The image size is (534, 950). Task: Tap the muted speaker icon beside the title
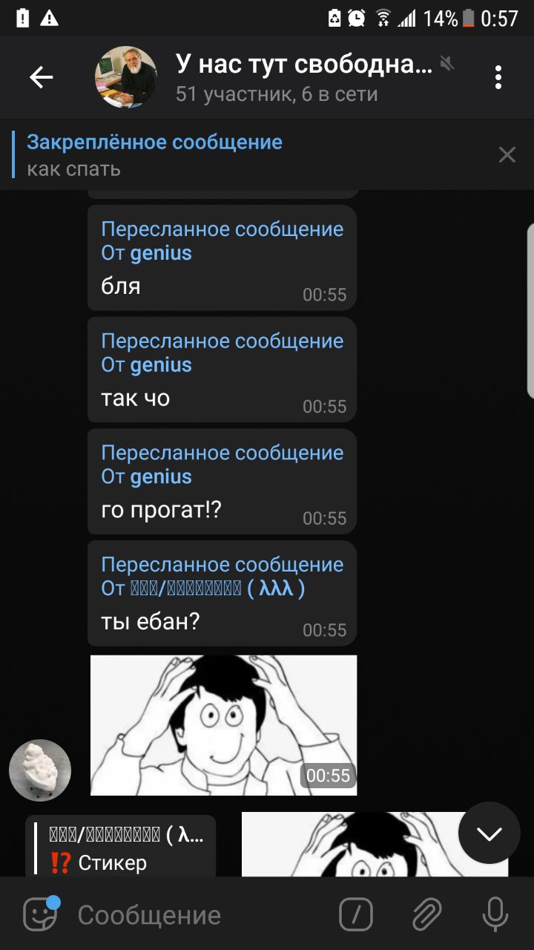(x=446, y=64)
